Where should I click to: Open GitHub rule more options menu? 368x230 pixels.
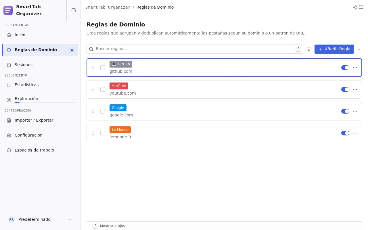pos(355,68)
